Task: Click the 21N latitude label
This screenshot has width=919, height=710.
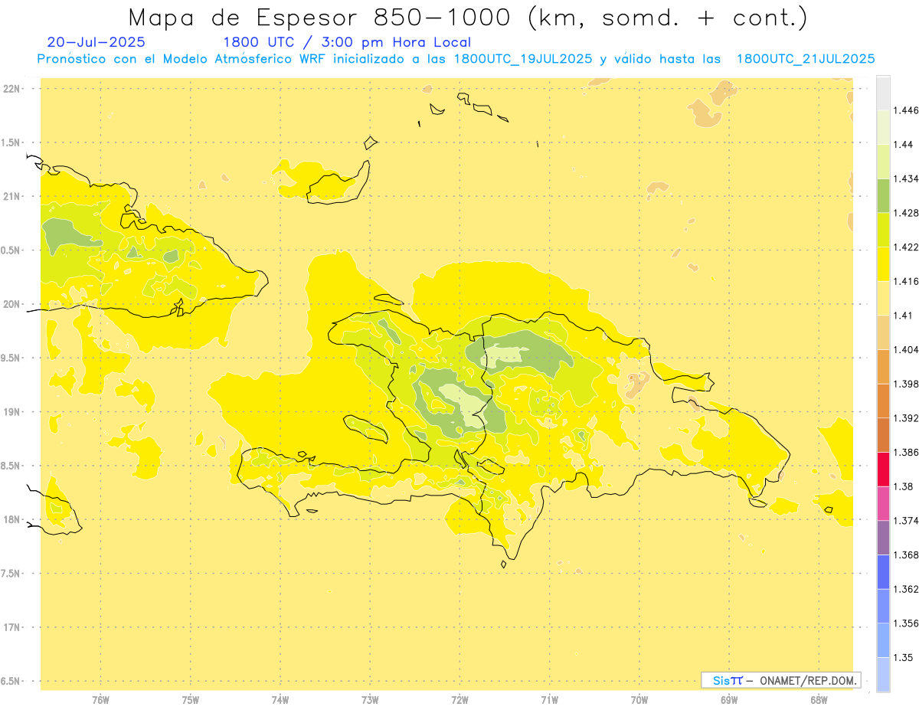Action: point(11,196)
